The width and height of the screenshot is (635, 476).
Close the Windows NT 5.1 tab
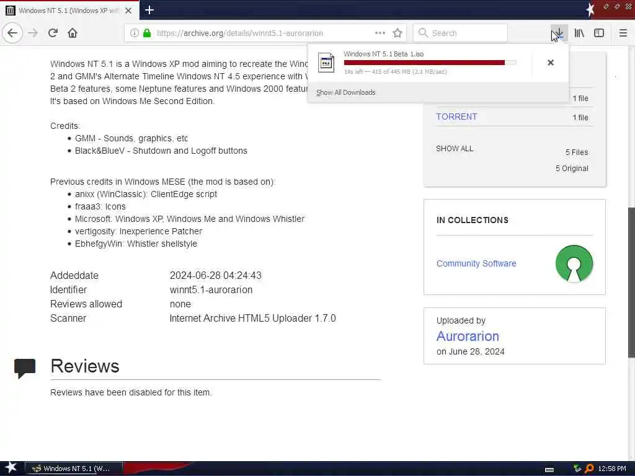point(128,11)
